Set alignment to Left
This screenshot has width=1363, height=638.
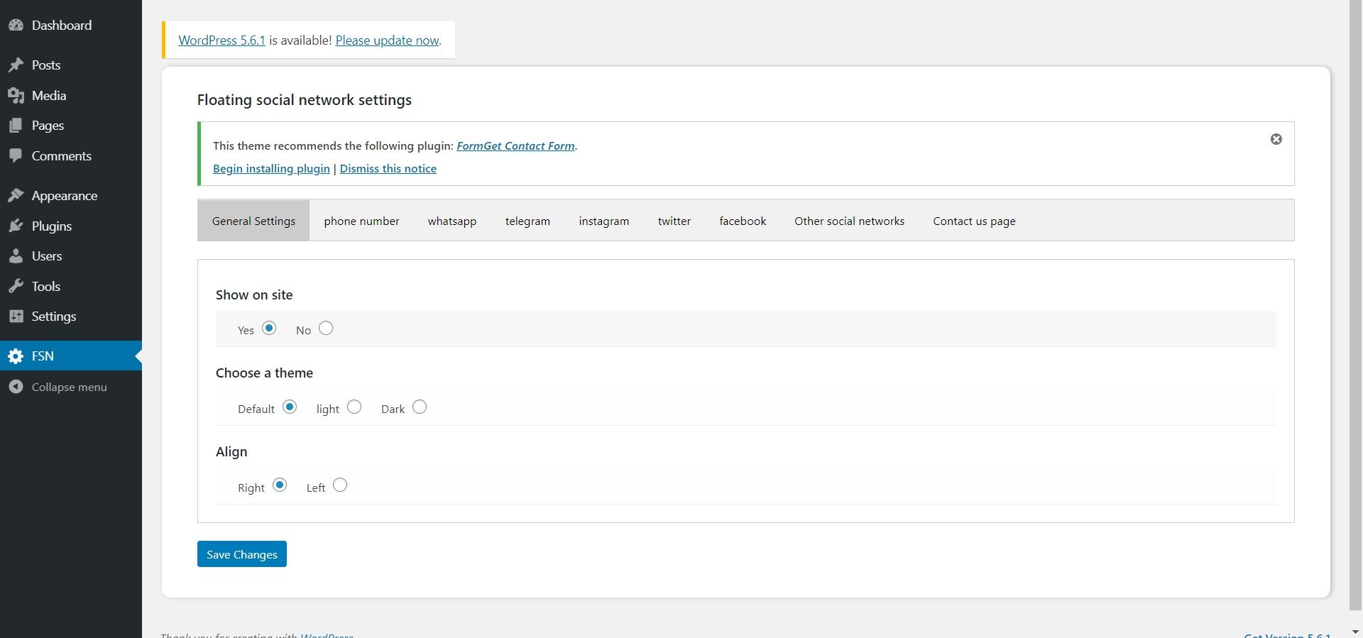coord(340,485)
